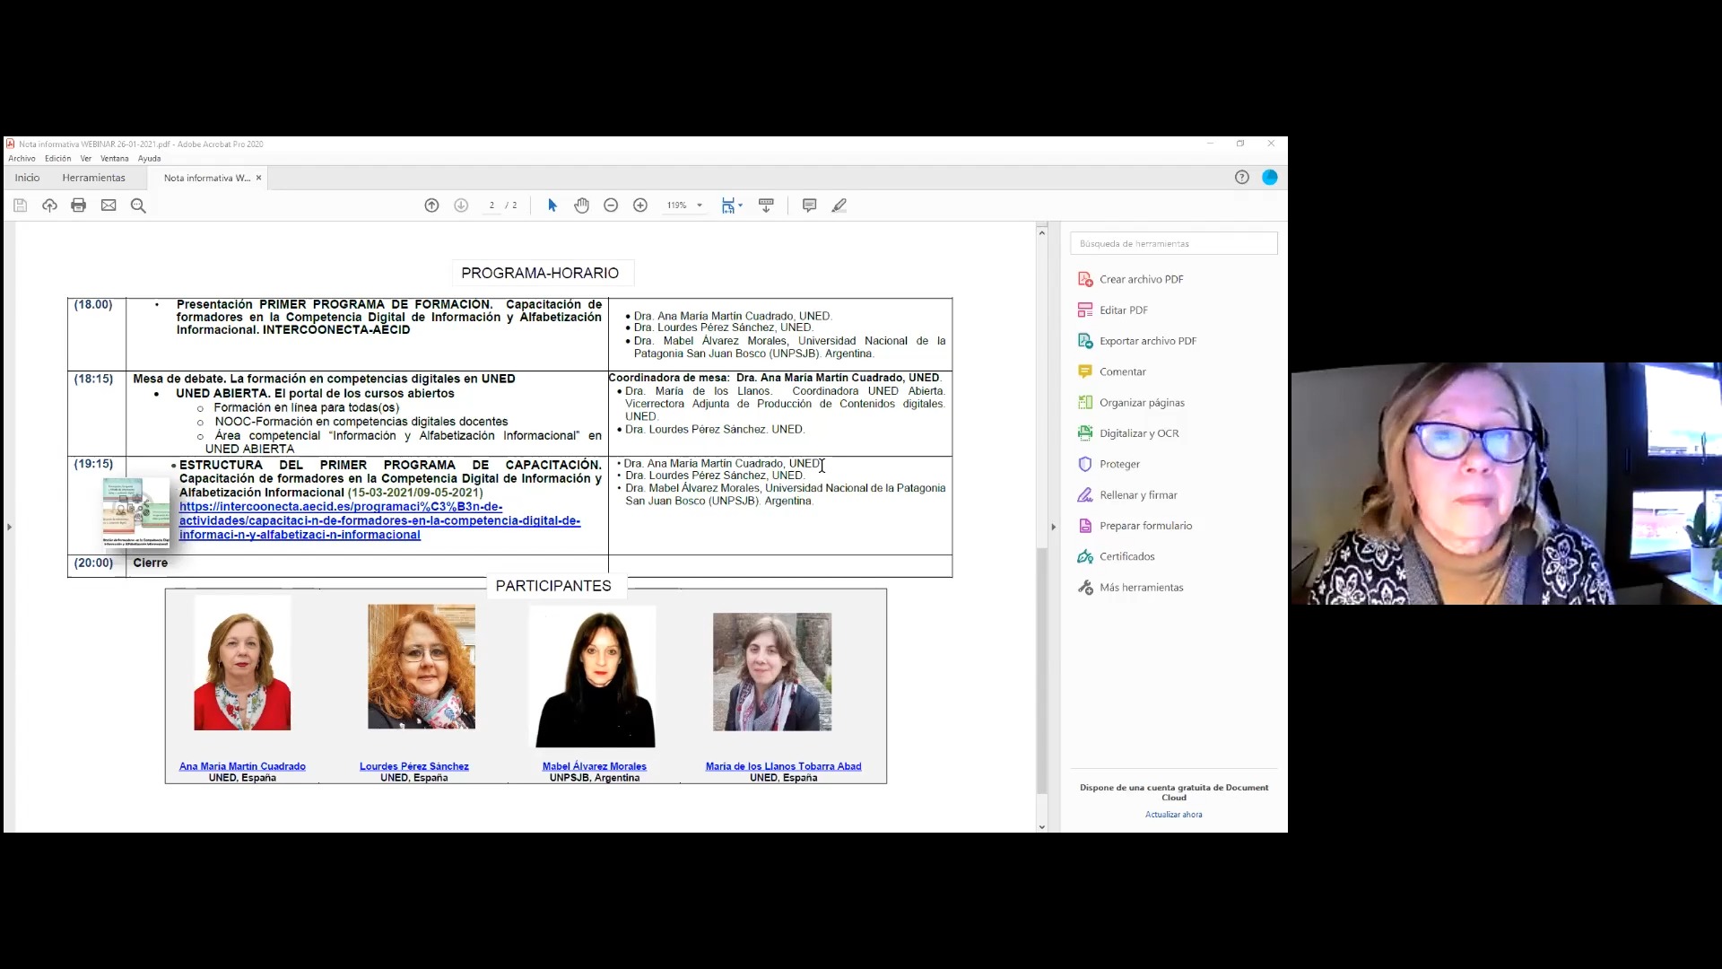The image size is (1722, 969).
Task: Switch to the Inicio tab
Action: 27,178
